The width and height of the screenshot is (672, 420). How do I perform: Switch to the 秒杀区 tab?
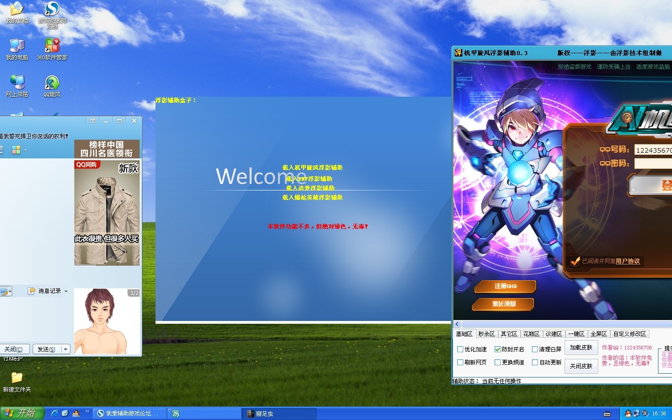point(486,334)
